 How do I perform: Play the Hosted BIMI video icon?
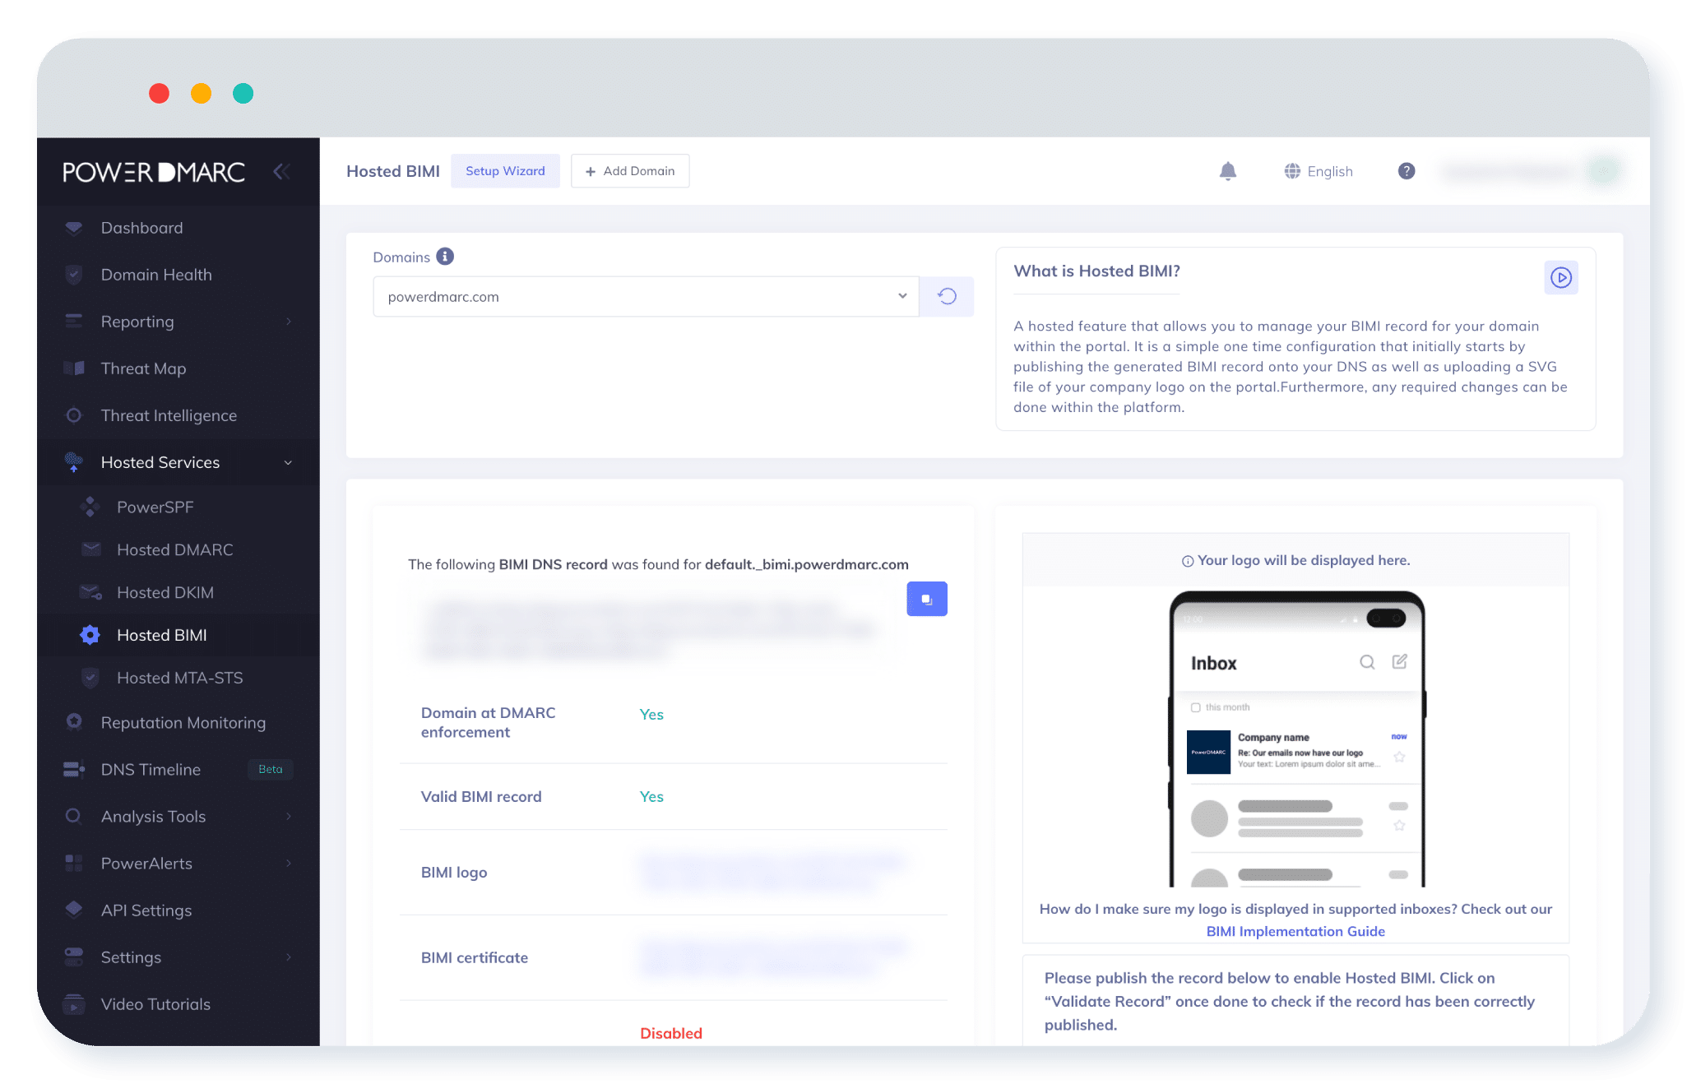coord(1560,278)
